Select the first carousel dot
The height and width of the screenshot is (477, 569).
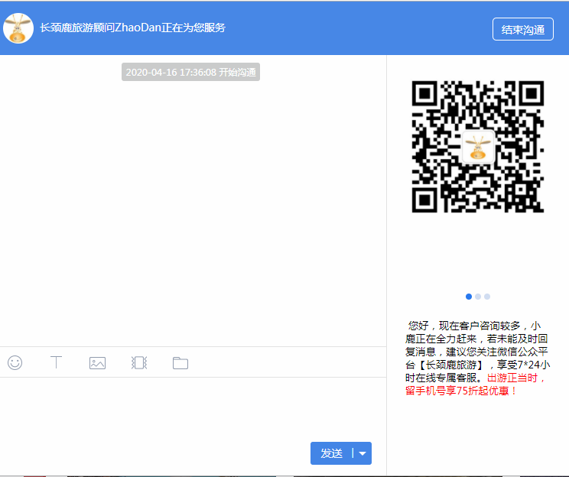click(469, 297)
